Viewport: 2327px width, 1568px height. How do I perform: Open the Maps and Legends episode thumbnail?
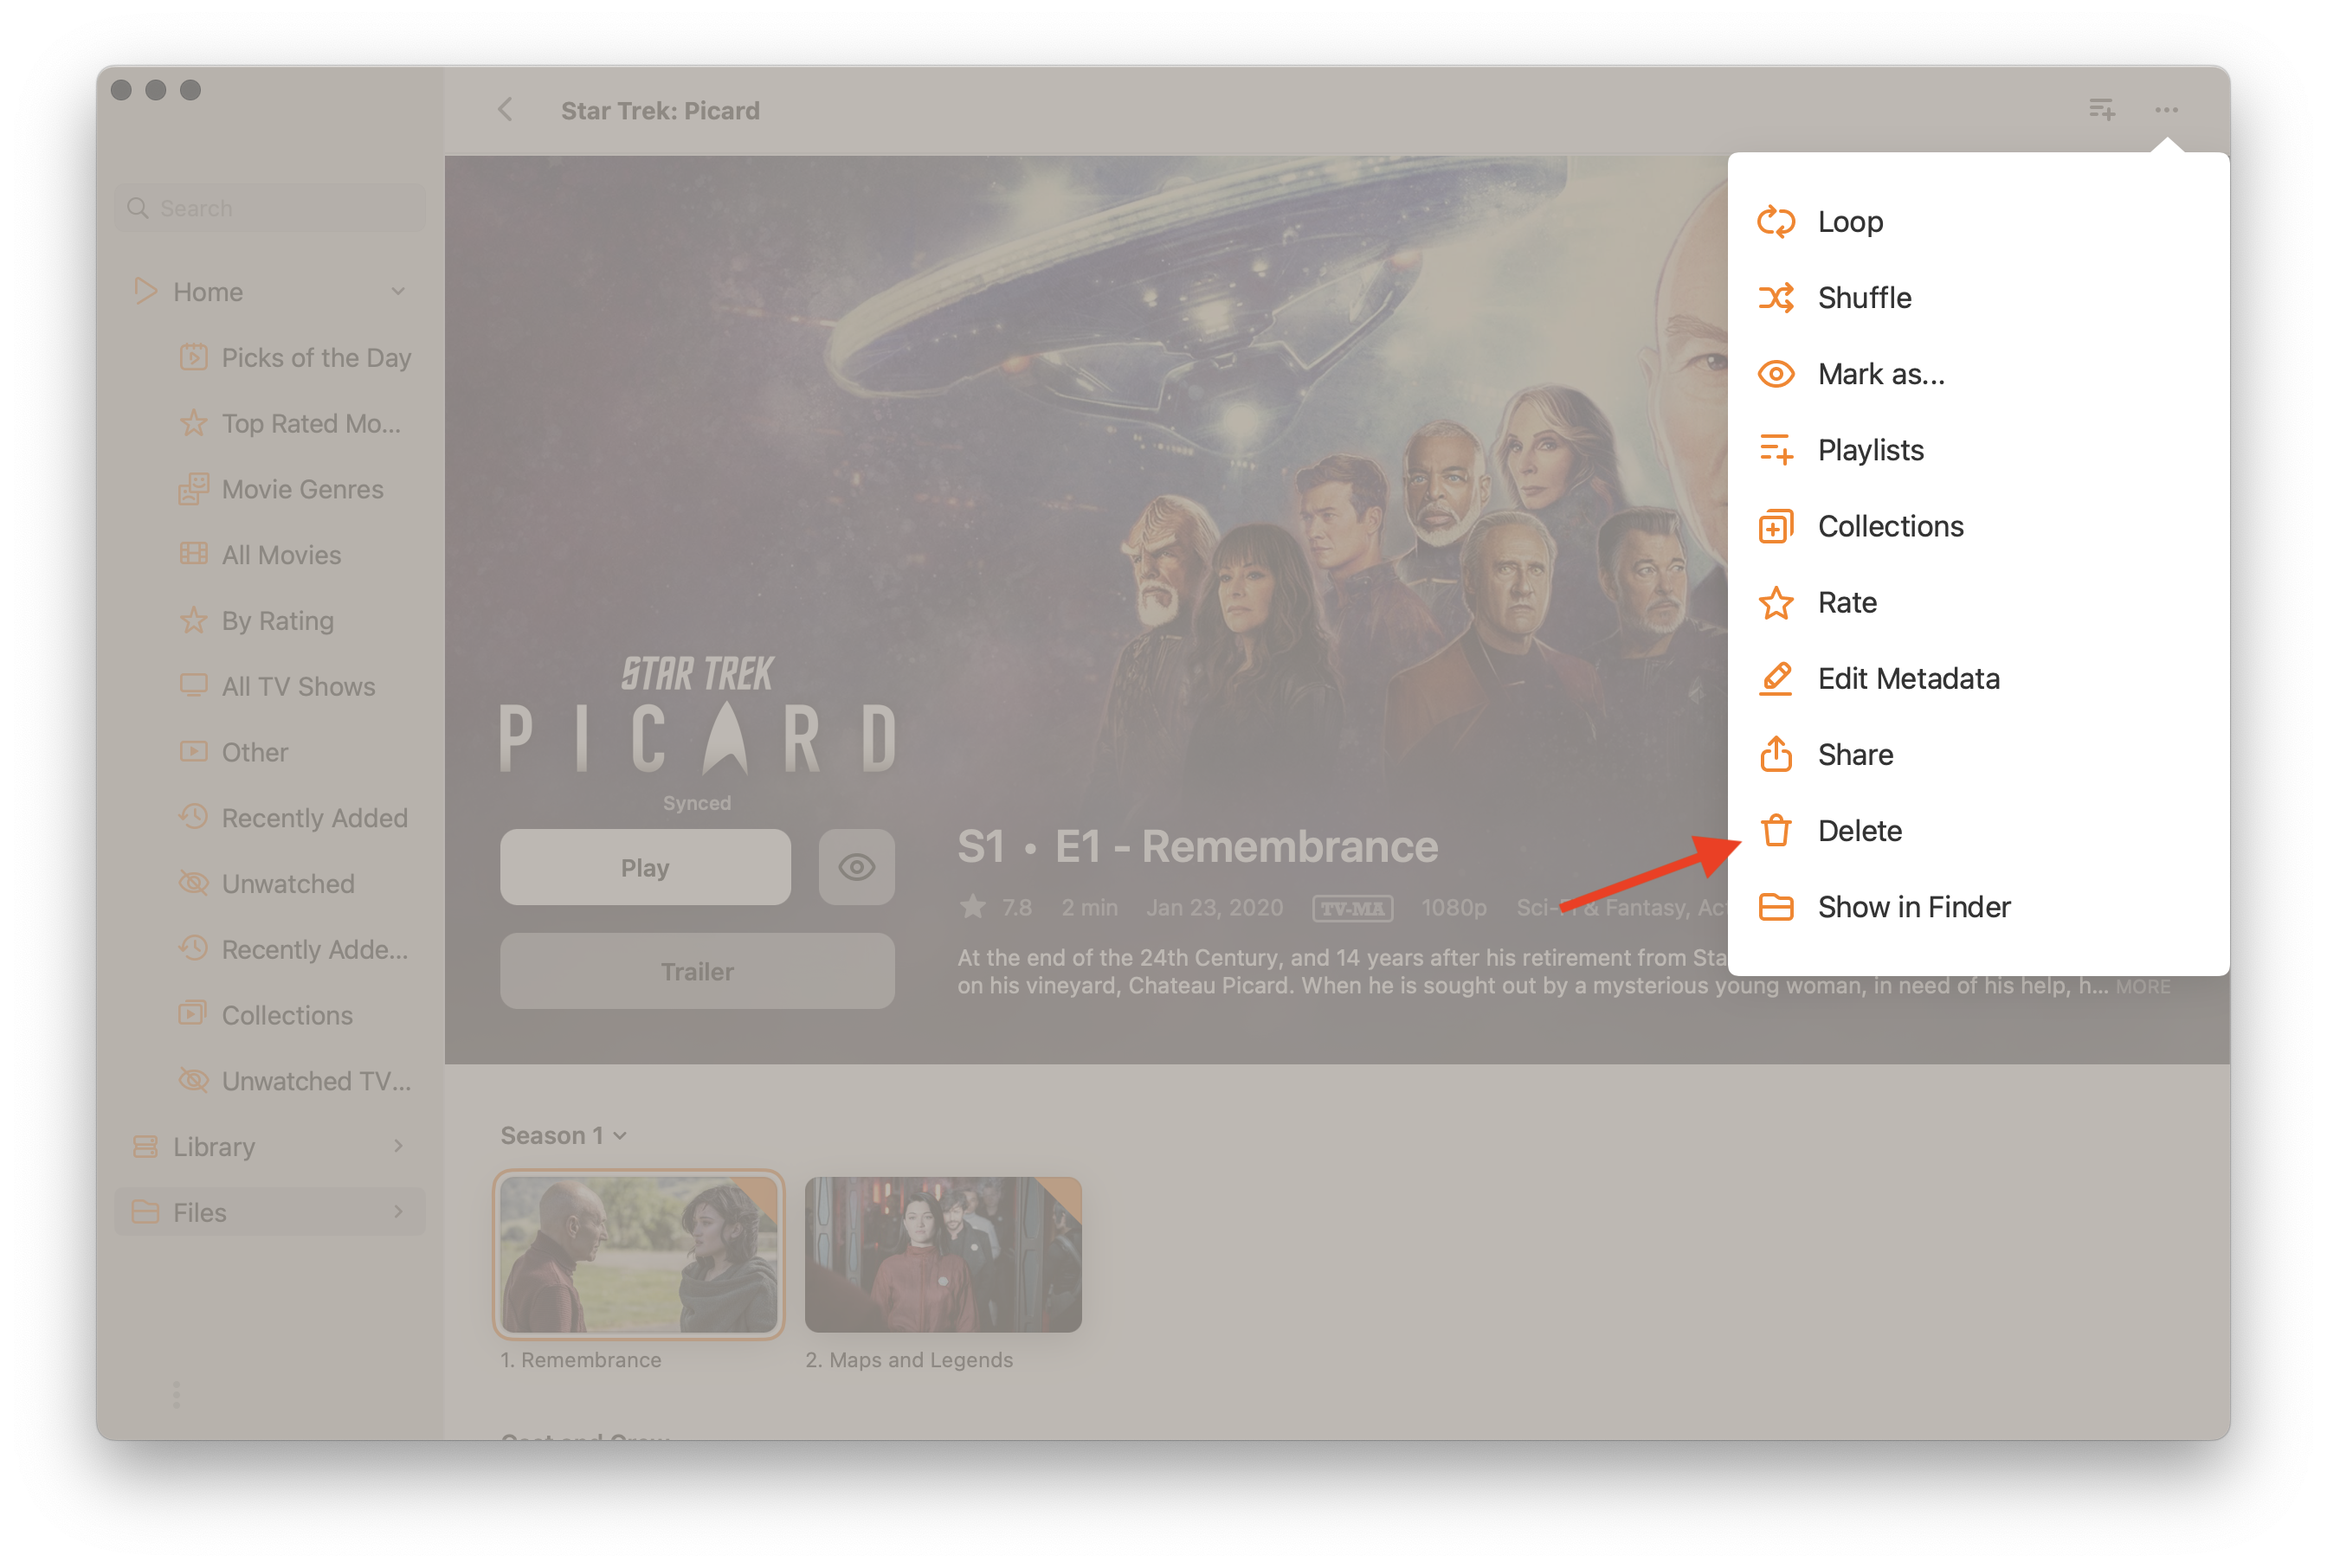(943, 1254)
